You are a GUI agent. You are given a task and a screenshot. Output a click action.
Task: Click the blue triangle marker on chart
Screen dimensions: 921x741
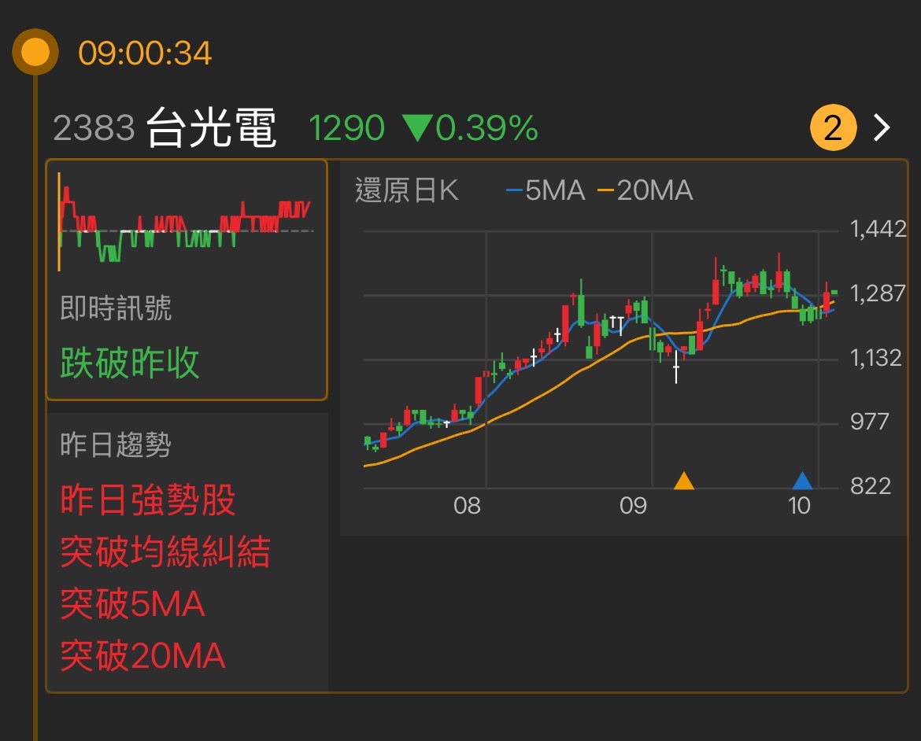coord(801,481)
